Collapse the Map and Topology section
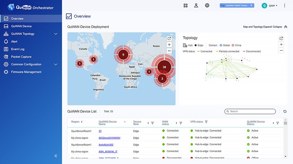Viewport: 293px width, 164px height. (x=286, y=27)
